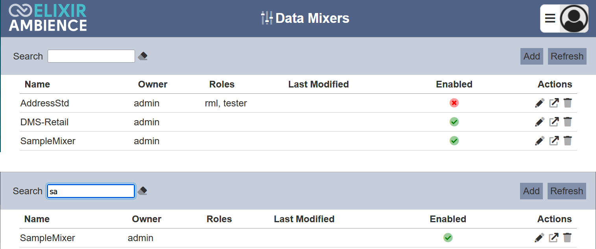Open the user profile avatar
596x249 pixels.
pos(574,18)
